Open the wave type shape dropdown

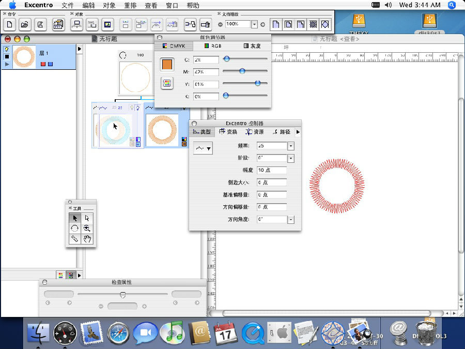click(202, 149)
